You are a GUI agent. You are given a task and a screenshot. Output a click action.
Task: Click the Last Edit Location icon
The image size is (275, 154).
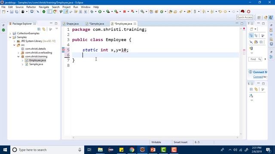220,12
